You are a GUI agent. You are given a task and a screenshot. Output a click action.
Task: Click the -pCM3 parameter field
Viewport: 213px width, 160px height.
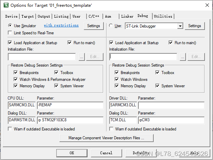click(x=171, y=120)
